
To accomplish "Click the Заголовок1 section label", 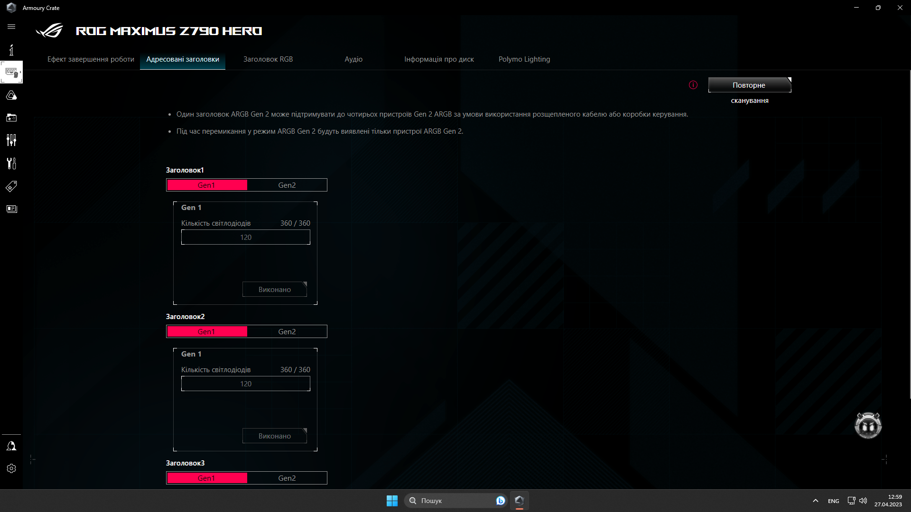I will coord(185,170).
